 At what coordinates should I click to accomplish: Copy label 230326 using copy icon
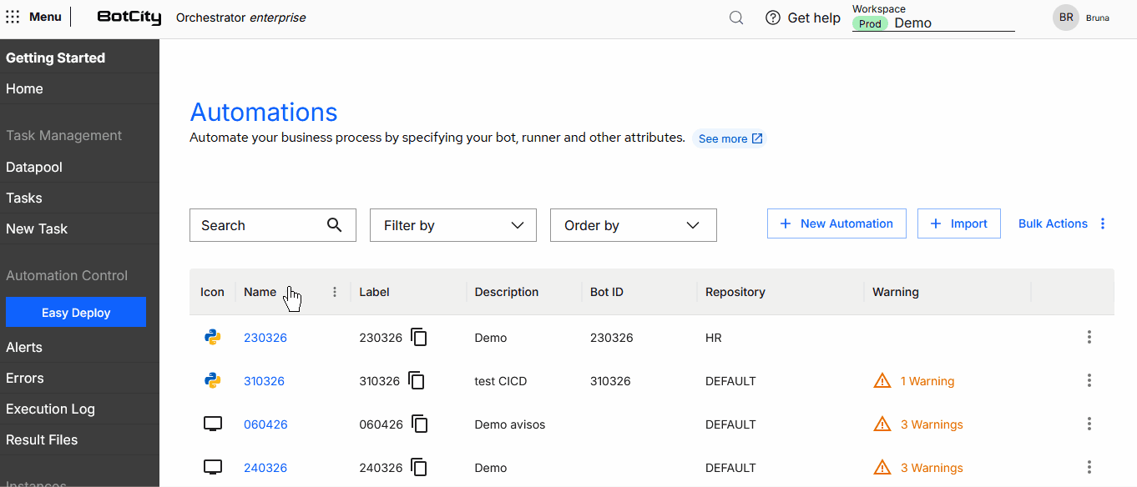click(x=419, y=338)
